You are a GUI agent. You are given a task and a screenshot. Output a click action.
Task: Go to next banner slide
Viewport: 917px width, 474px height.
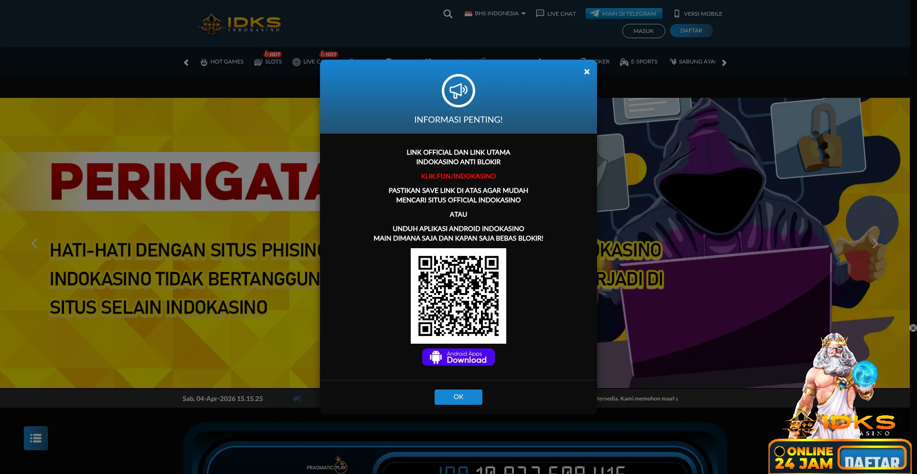pyautogui.click(x=875, y=243)
